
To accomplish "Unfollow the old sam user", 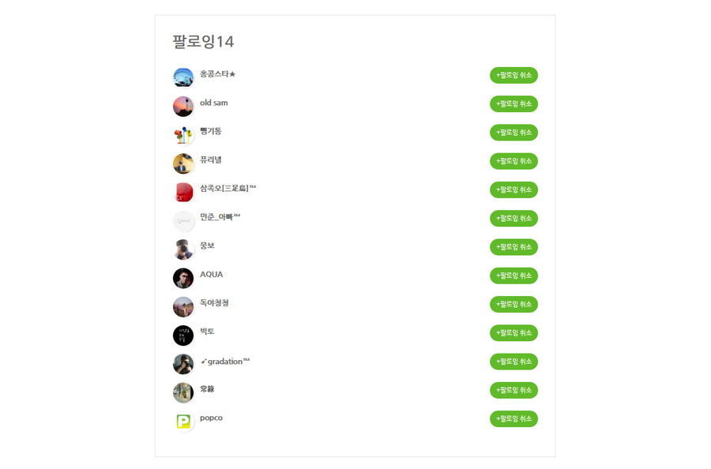I will coord(513,103).
